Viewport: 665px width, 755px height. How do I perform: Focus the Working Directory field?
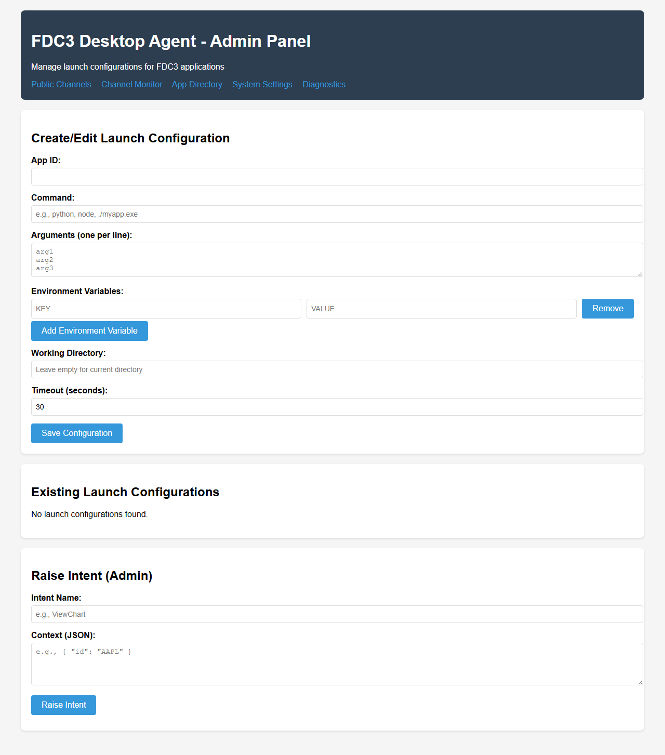(x=337, y=369)
